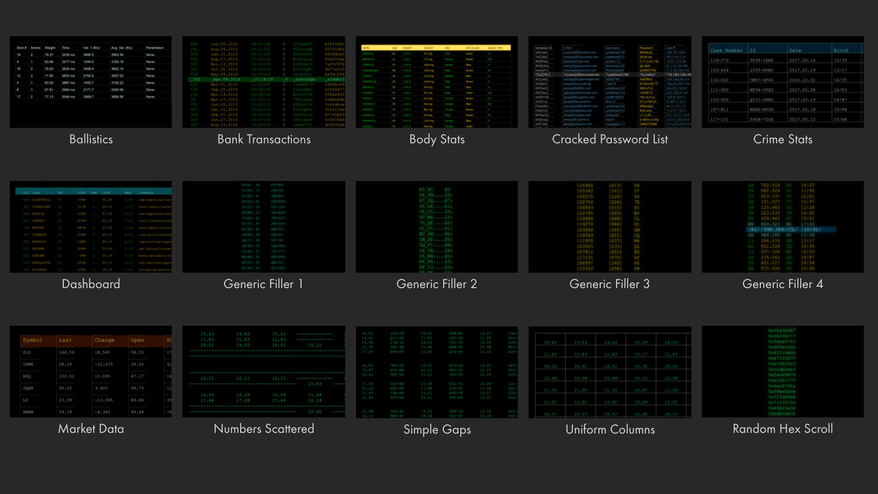Select the Crime Stats preview

coord(782,82)
